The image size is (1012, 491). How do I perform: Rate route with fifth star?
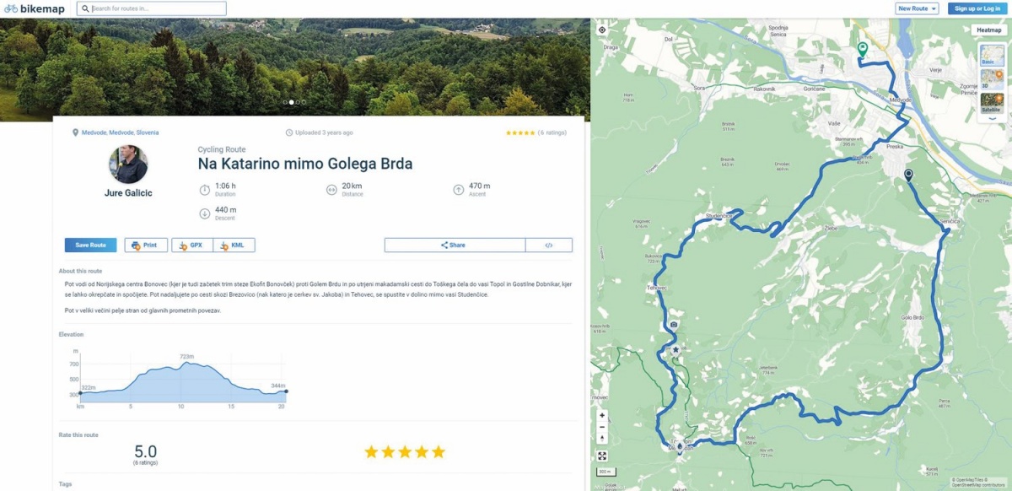pyautogui.click(x=439, y=452)
